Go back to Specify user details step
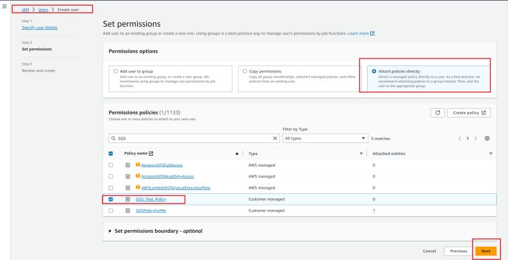Image resolution: width=508 pixels, height=260 pixels. (x=39, y=27)
